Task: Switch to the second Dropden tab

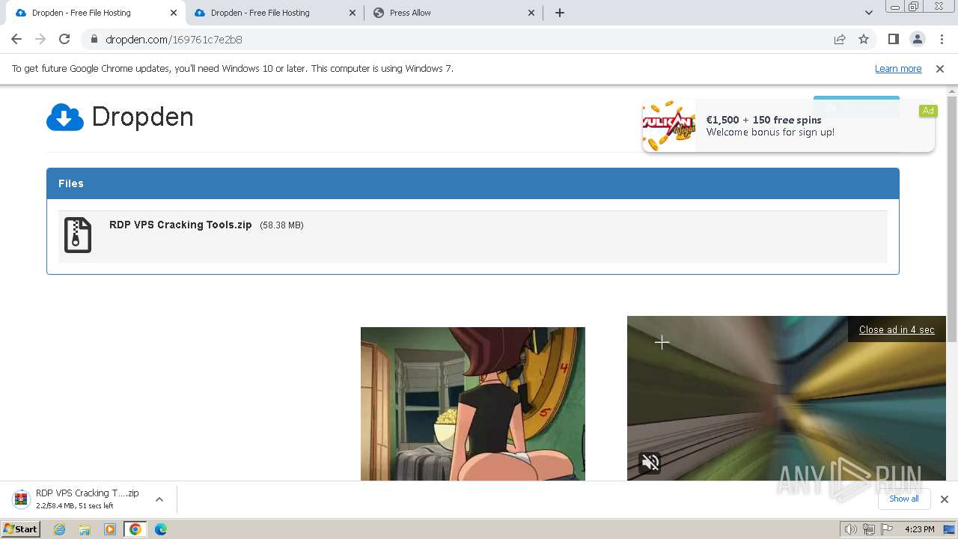Action: [275, 13]
